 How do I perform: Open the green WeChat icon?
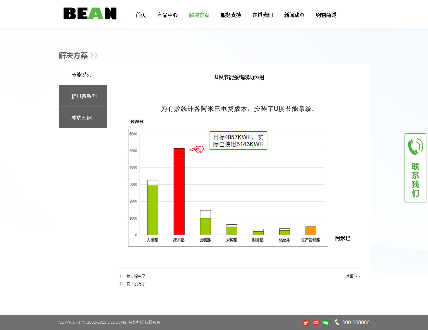(x=326, y=323)
